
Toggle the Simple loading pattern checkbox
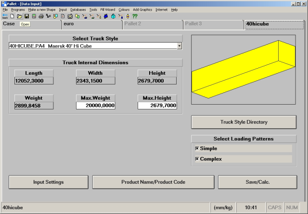pyautogui.click(x=197, y=148)
